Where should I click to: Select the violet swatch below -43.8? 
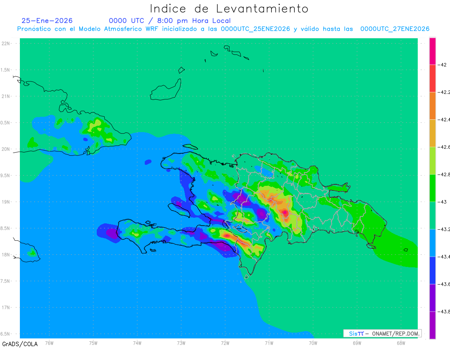pyautogui.click(x=432, y=325)
